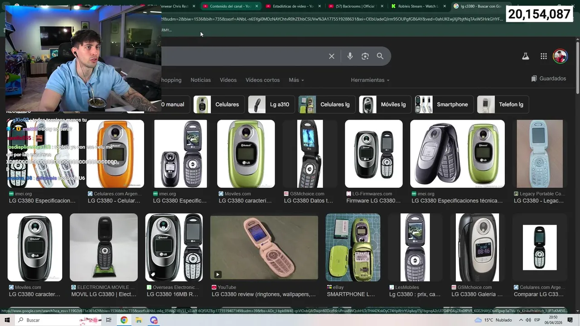This screenshot has width=580, height=326.
Task: Start voice search with microphone icon
Action: coord(350,56)
